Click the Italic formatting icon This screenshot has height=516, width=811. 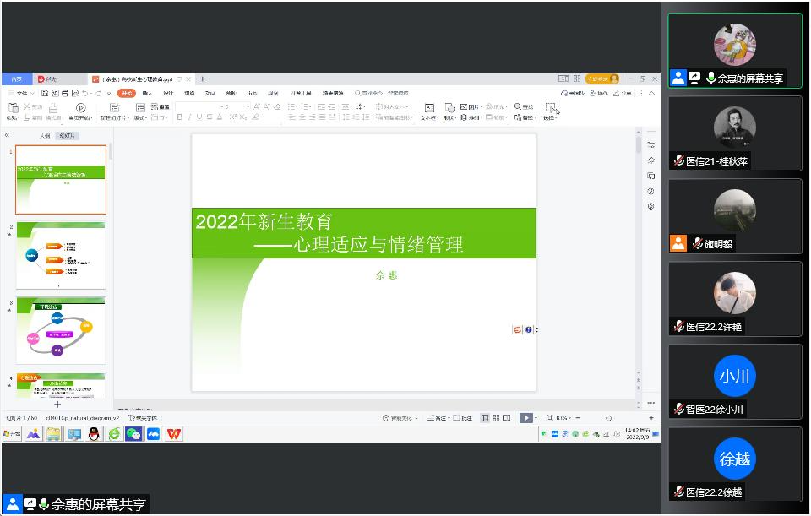[x=189, y=117]
